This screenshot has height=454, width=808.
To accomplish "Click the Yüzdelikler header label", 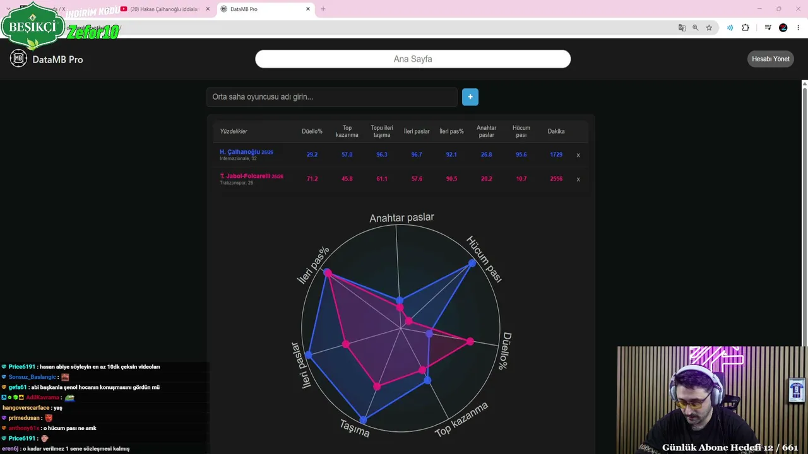I will (234, 131).
